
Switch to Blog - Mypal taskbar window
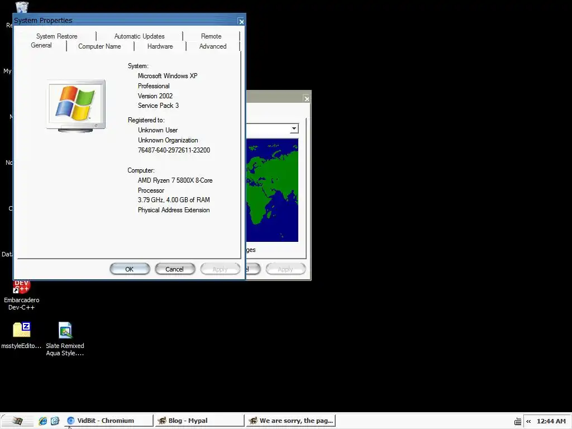coord(199,421)
